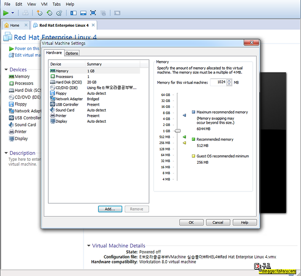
Task: Click Edit virtual machine settings link
Action: [25, 55]
